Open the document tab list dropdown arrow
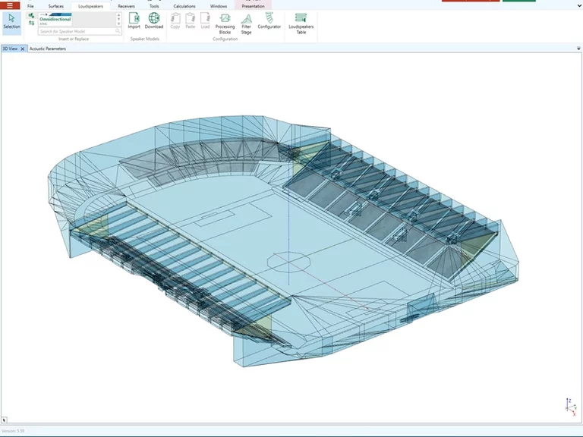Screen dimensions: 583x437 (x=578, y=49)
